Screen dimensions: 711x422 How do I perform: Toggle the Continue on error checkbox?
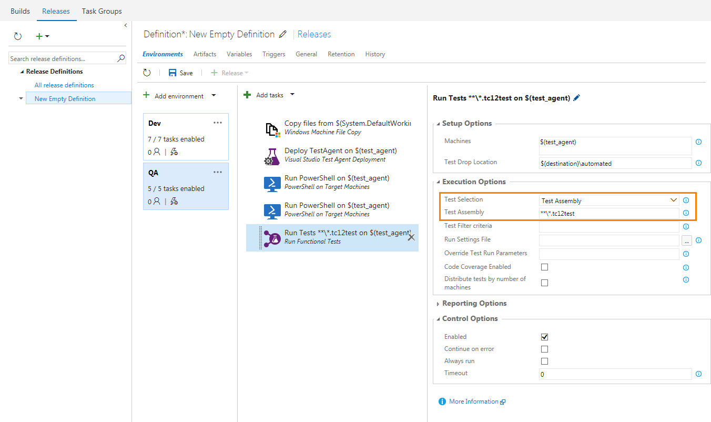point(544,349)
